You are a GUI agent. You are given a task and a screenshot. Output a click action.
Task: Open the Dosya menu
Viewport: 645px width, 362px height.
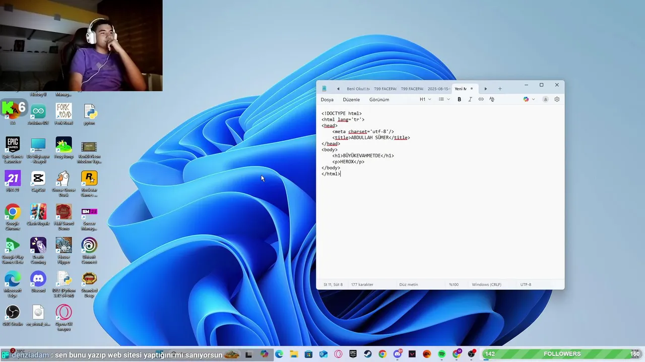(327, 100)
